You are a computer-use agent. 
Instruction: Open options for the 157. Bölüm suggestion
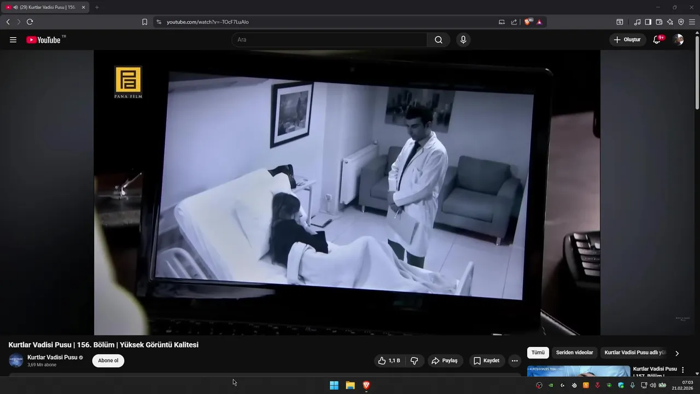[x=682, y=370]
